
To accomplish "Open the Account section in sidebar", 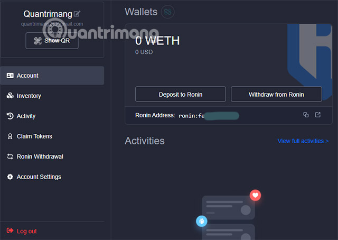I will (x=52, y=76).
